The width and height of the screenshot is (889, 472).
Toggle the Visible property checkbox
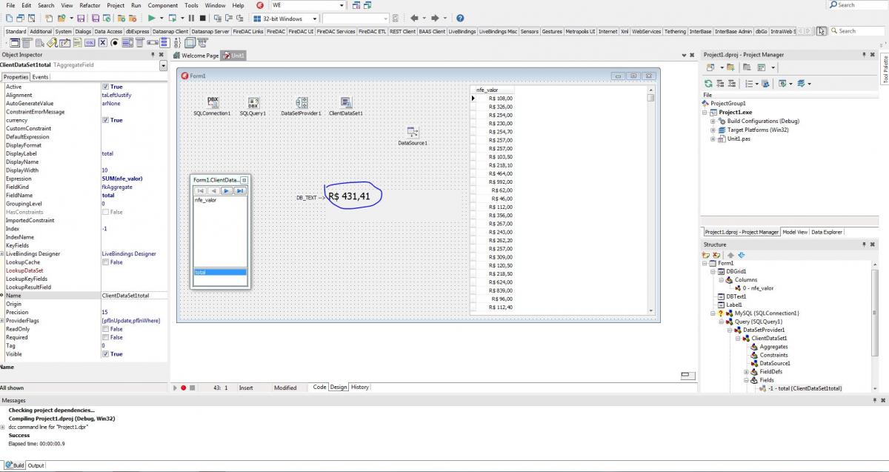pyautogui.click(x=105, y=354)
